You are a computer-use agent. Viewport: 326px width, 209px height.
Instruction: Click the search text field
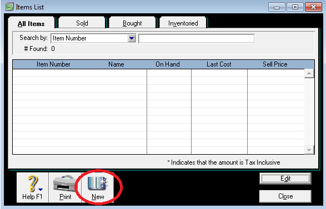tap(196, 38)
